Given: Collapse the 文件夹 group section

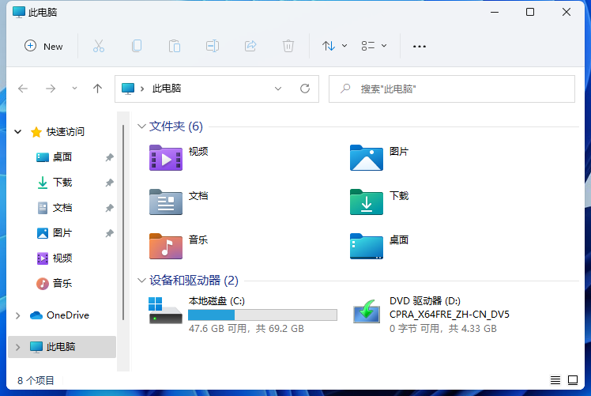Looking at the screenshot, I should point(141,126).
